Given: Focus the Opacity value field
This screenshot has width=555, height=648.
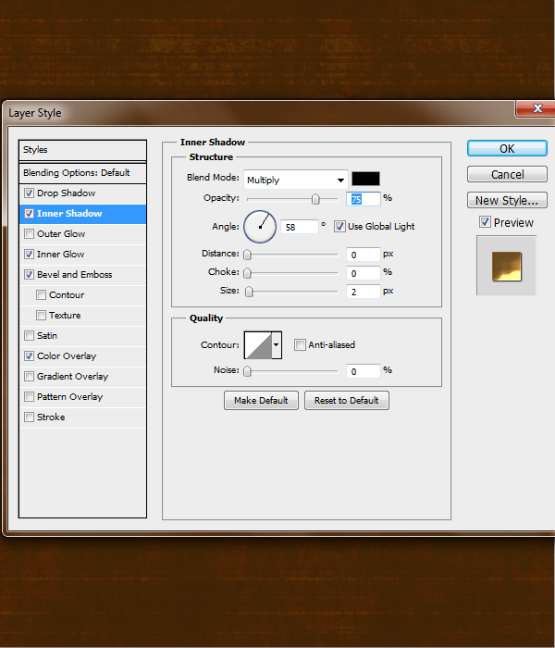Looking at the screenshot, I should [x=363, y=199].
